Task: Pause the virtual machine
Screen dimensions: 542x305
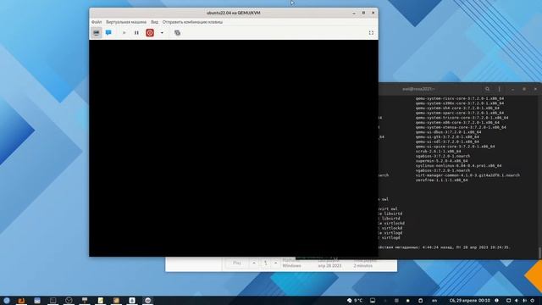Action: (136, 33)
